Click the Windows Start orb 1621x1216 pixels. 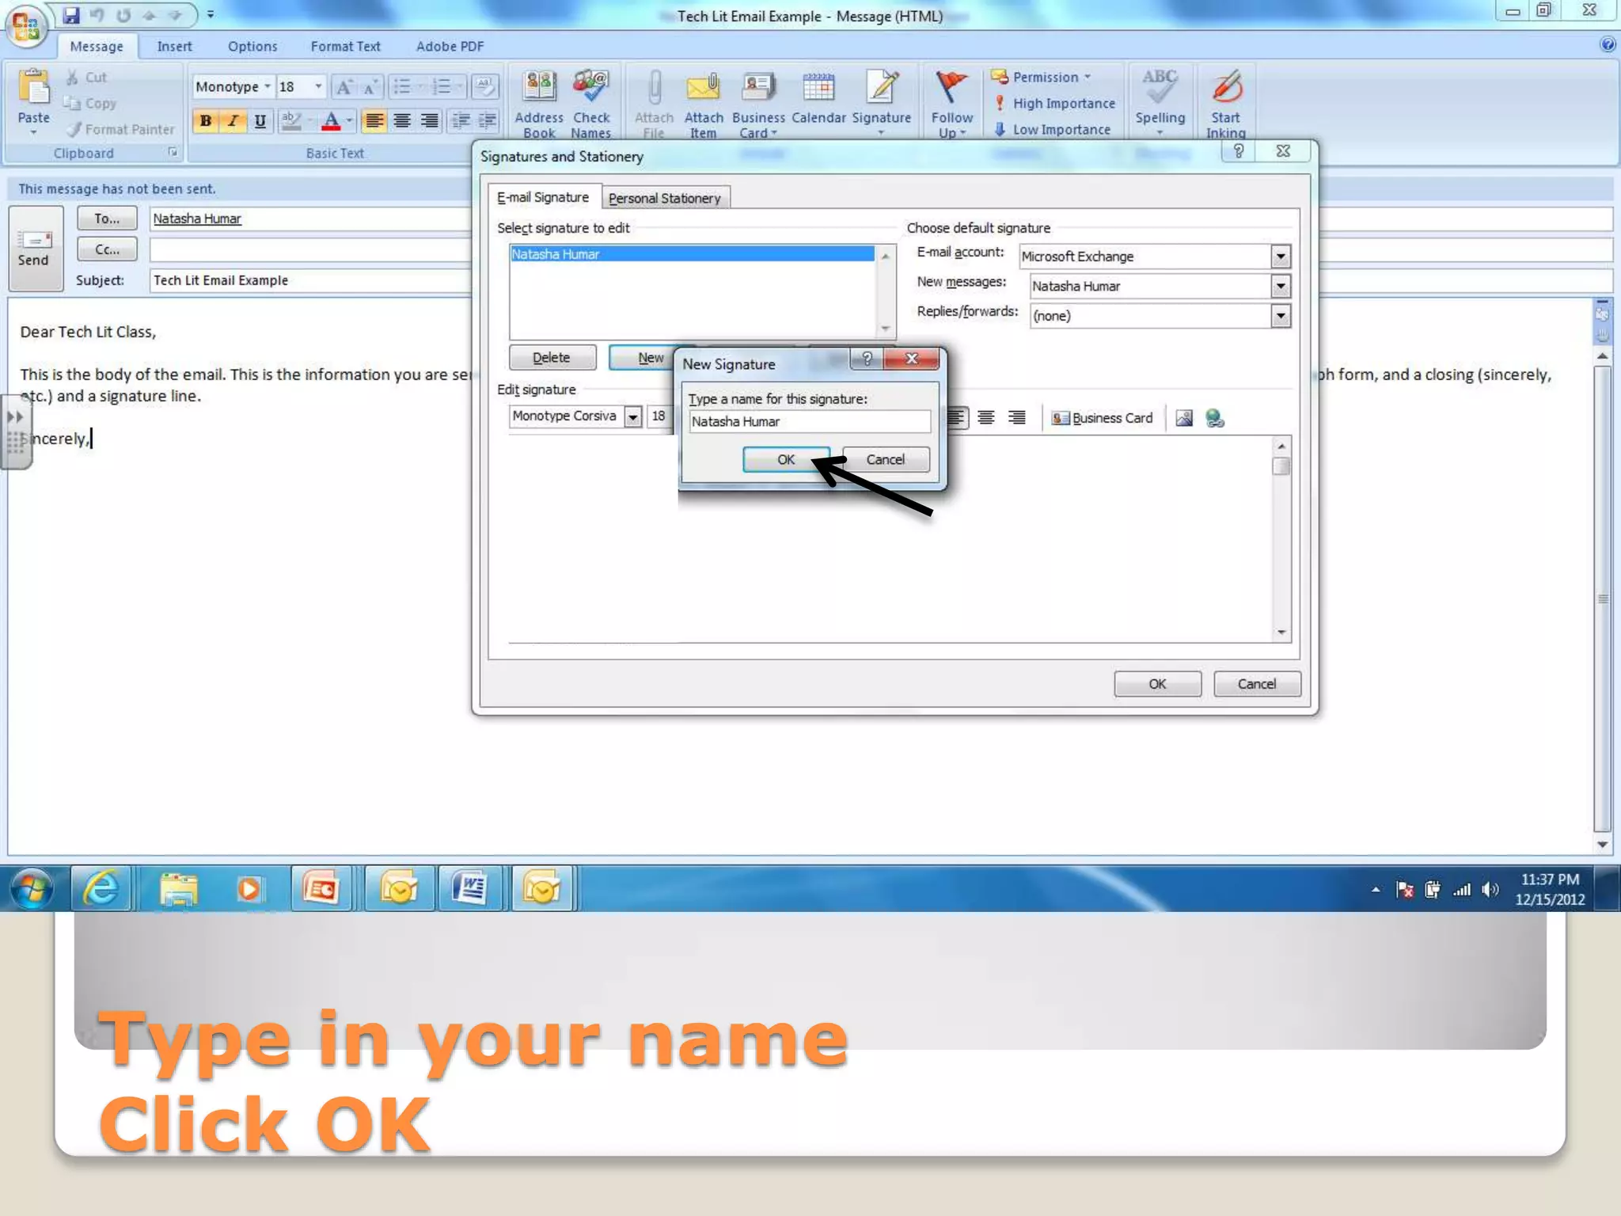pyautogui.click(x=32, y=889)
